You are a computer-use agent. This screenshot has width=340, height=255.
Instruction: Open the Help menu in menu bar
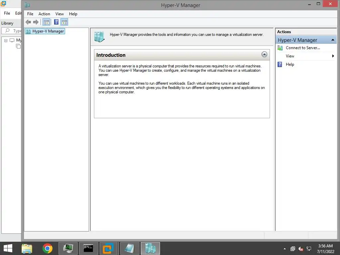[x=73, y=14]
